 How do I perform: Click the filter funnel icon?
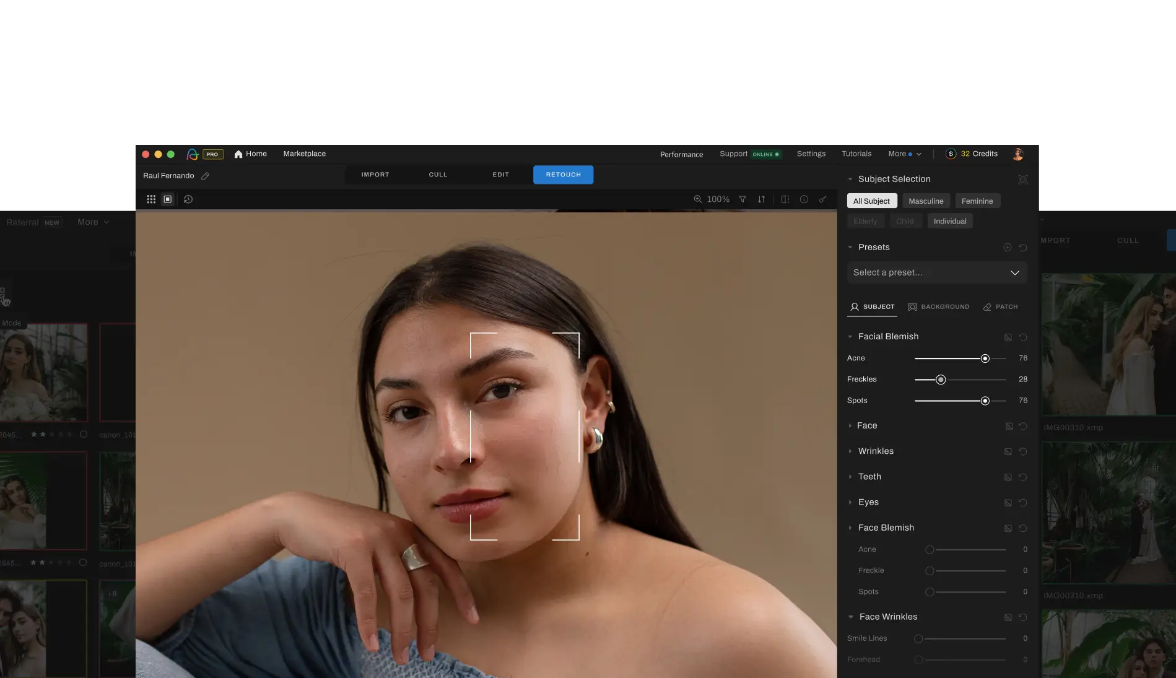743,199
